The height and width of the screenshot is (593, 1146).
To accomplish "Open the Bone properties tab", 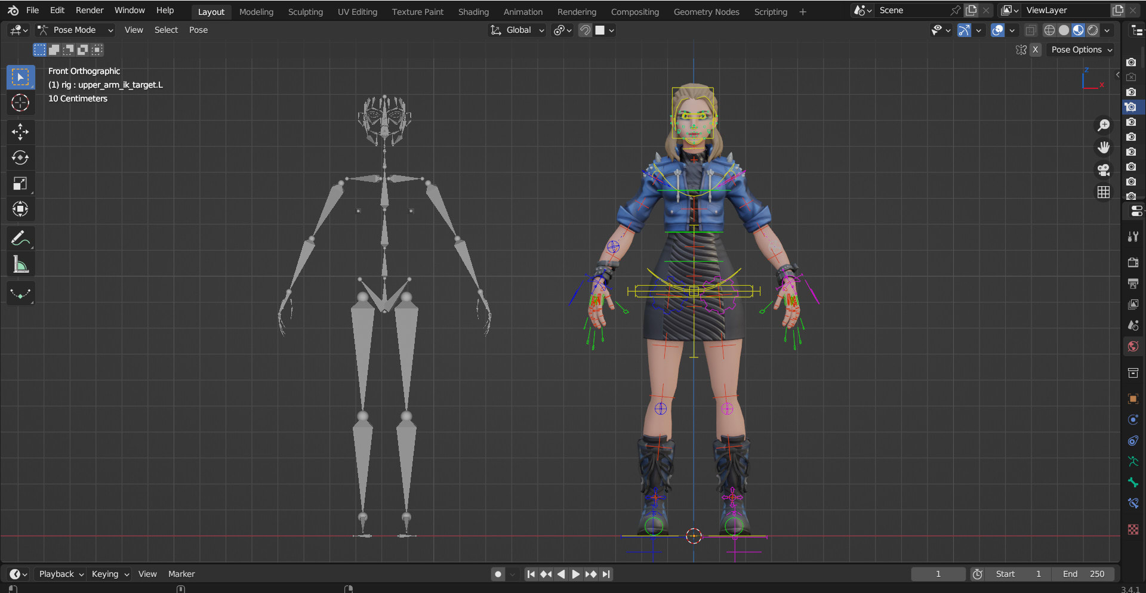I will point(1133,482).
